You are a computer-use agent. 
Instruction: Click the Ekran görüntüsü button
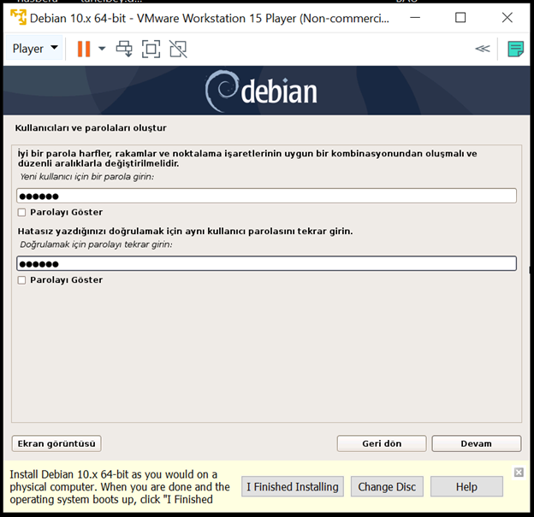pyautogui.click(x=56, y=444)
